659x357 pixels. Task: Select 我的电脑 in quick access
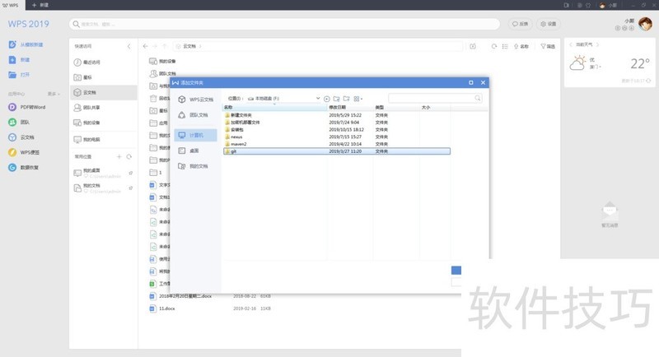87,139
